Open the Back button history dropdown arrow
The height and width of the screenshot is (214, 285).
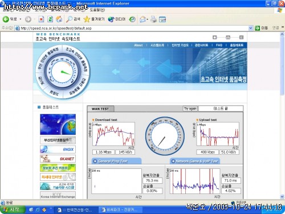(x=21, y=19)
